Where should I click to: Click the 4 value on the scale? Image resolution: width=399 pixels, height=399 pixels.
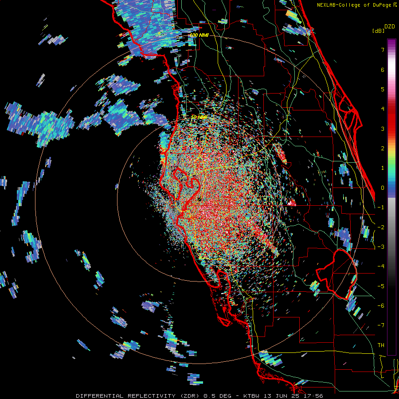(383, 109)
